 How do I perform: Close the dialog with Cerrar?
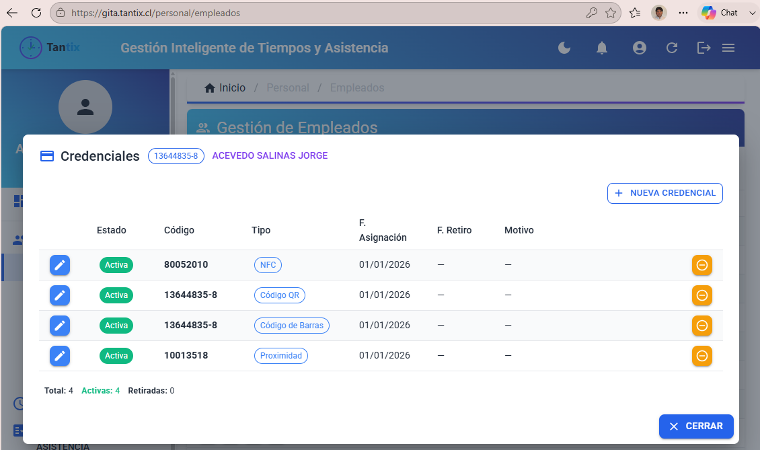point(696,426)
